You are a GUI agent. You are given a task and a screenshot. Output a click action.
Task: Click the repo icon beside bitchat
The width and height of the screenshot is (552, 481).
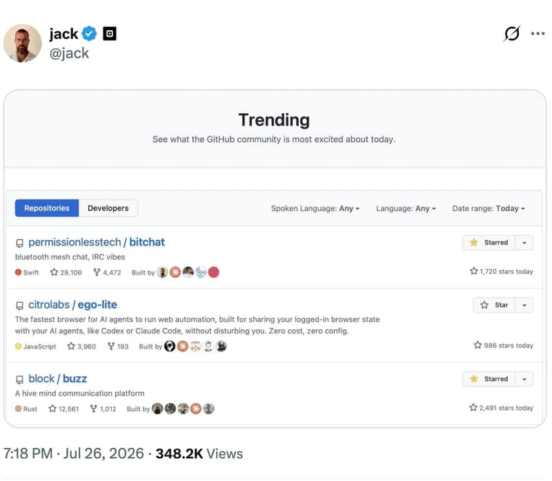tap(20, 243)
